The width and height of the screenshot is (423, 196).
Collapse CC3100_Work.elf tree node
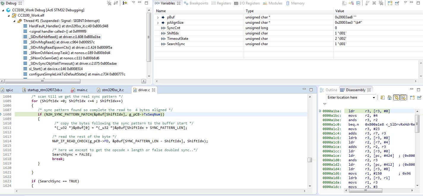click(x=9, y=15)
